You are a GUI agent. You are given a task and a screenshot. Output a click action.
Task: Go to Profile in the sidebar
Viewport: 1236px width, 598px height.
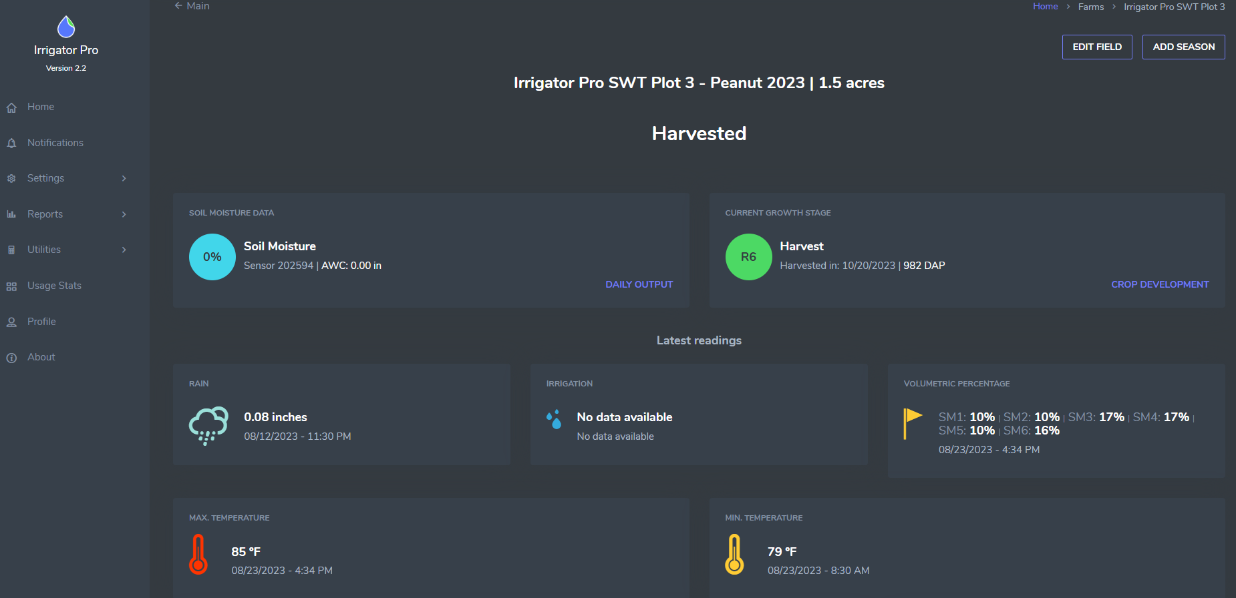tap(41, 322)
